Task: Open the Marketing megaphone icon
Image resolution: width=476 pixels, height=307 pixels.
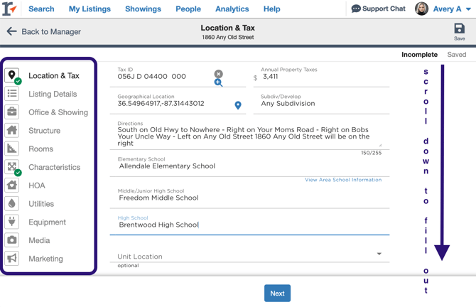Action: [12, 259]
